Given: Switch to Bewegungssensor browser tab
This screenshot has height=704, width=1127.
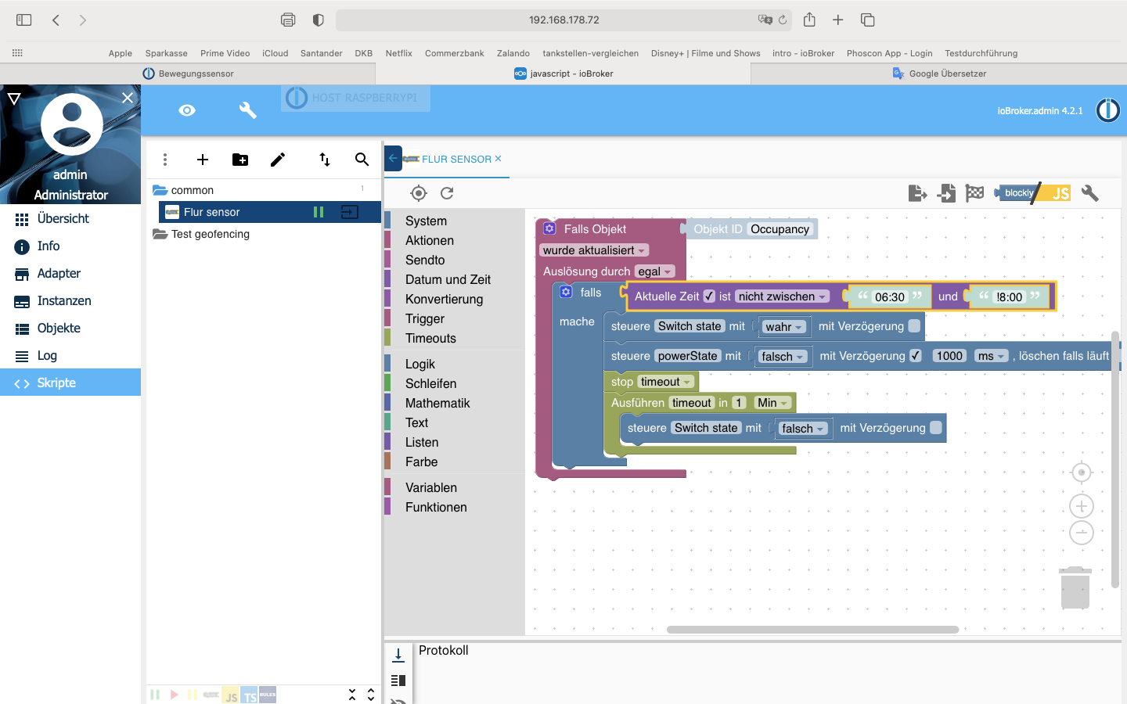Looking at the screenshot, I should (x=188, y=74).
